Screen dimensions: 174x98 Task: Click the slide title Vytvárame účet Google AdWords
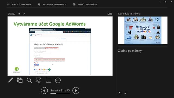pyautogui.click(x=49, y=24)
